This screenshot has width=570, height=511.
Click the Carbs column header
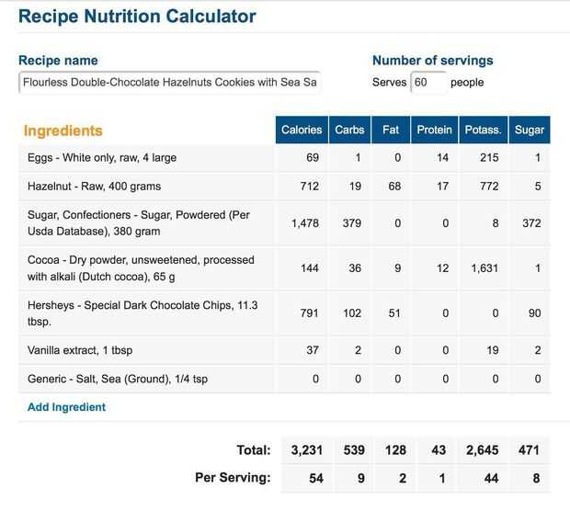(x=349, y=131)
